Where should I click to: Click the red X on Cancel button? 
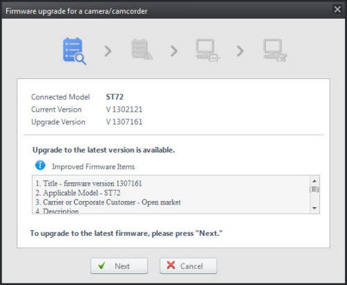click(171, 265)
